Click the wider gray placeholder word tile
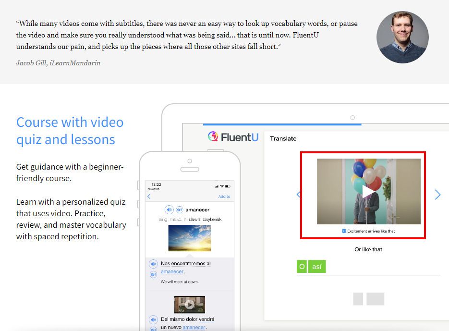 pos(376,299)
